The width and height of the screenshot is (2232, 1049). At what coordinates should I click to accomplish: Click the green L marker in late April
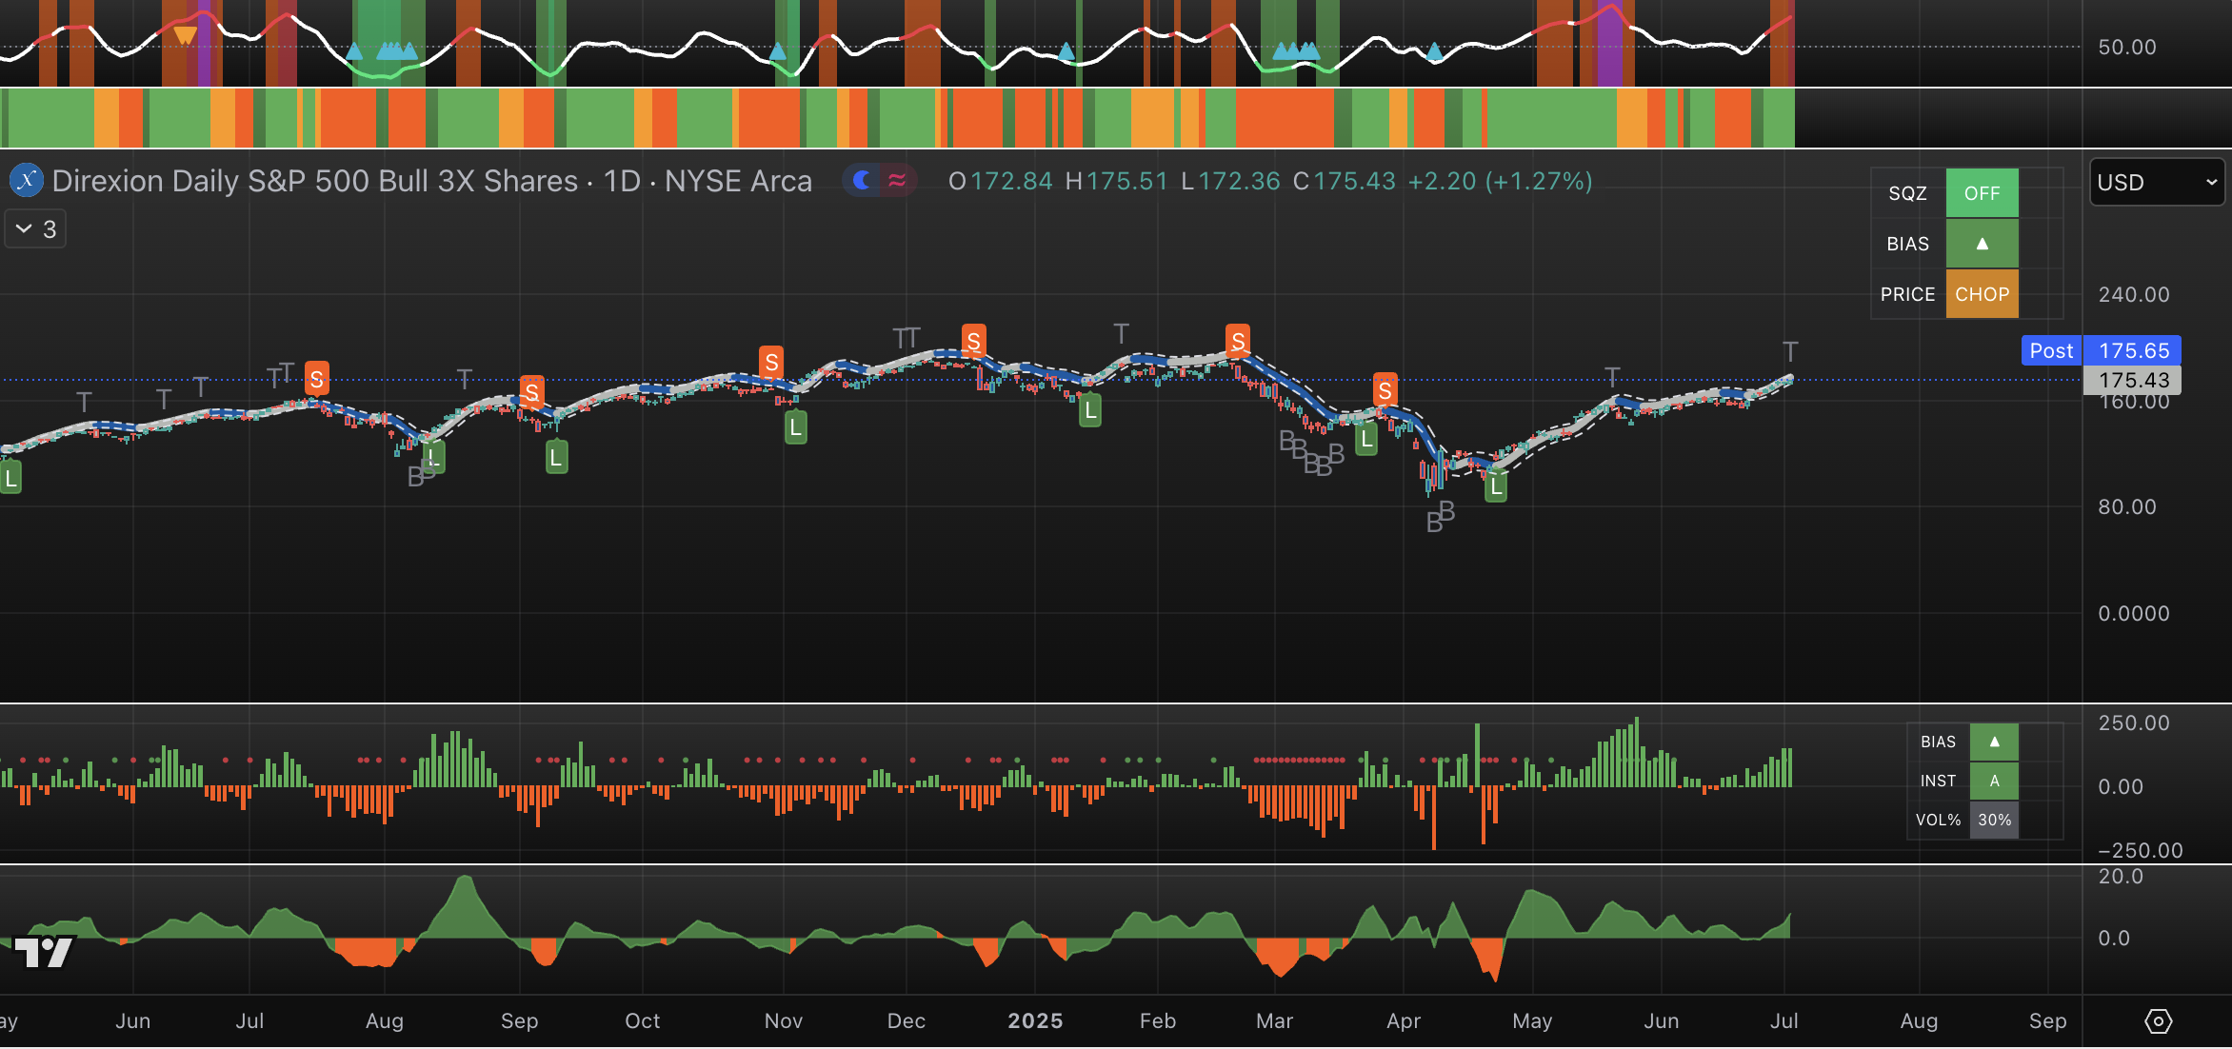click(x=1496, y=485)
